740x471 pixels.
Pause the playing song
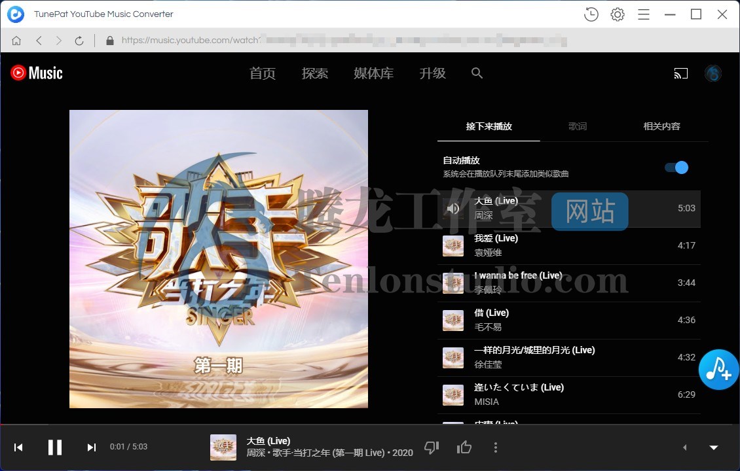click(55, 447)
